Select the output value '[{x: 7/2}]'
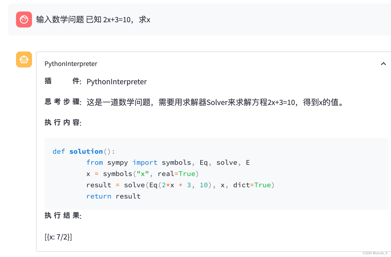This screenshot has height=257, width=391. [x=58, y=237]
